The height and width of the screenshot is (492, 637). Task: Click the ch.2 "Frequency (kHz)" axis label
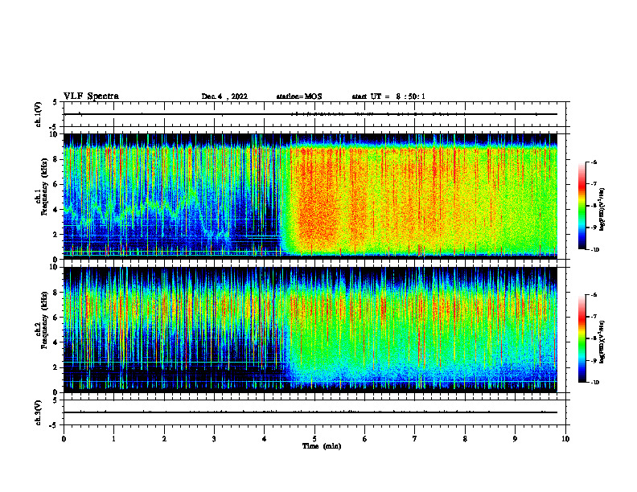click(44, 320)
